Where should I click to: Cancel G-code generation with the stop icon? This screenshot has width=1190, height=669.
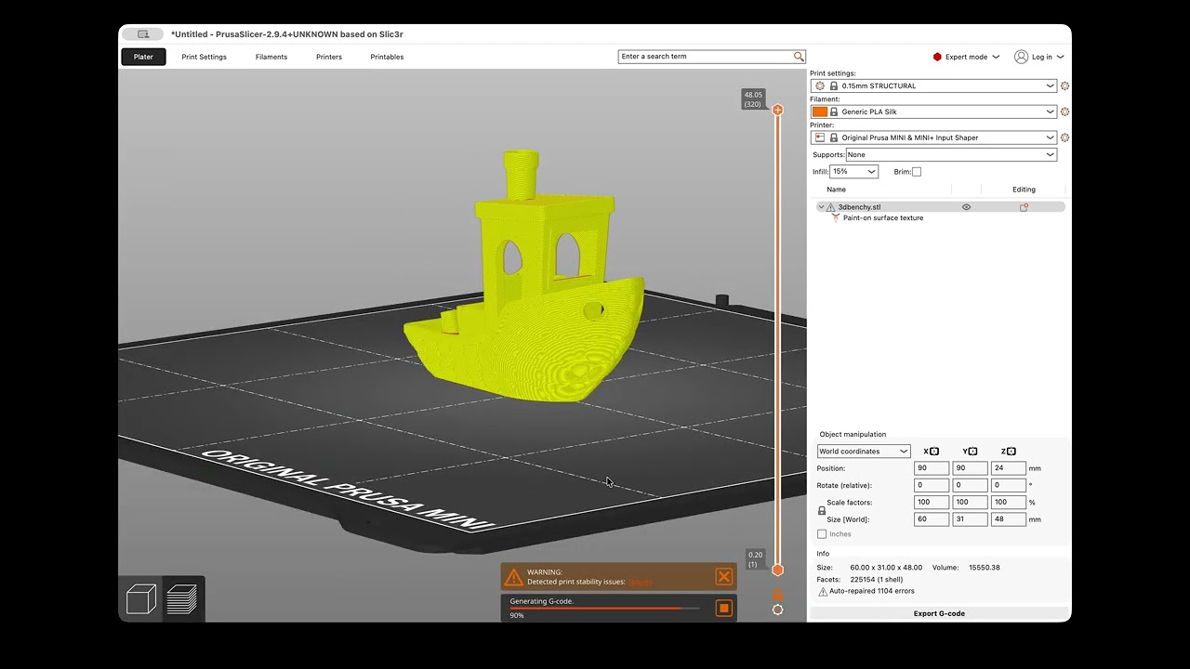click(723, 609)
